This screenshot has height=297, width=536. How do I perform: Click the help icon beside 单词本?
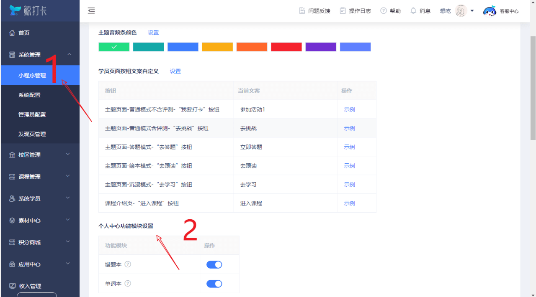click(128, 283)
